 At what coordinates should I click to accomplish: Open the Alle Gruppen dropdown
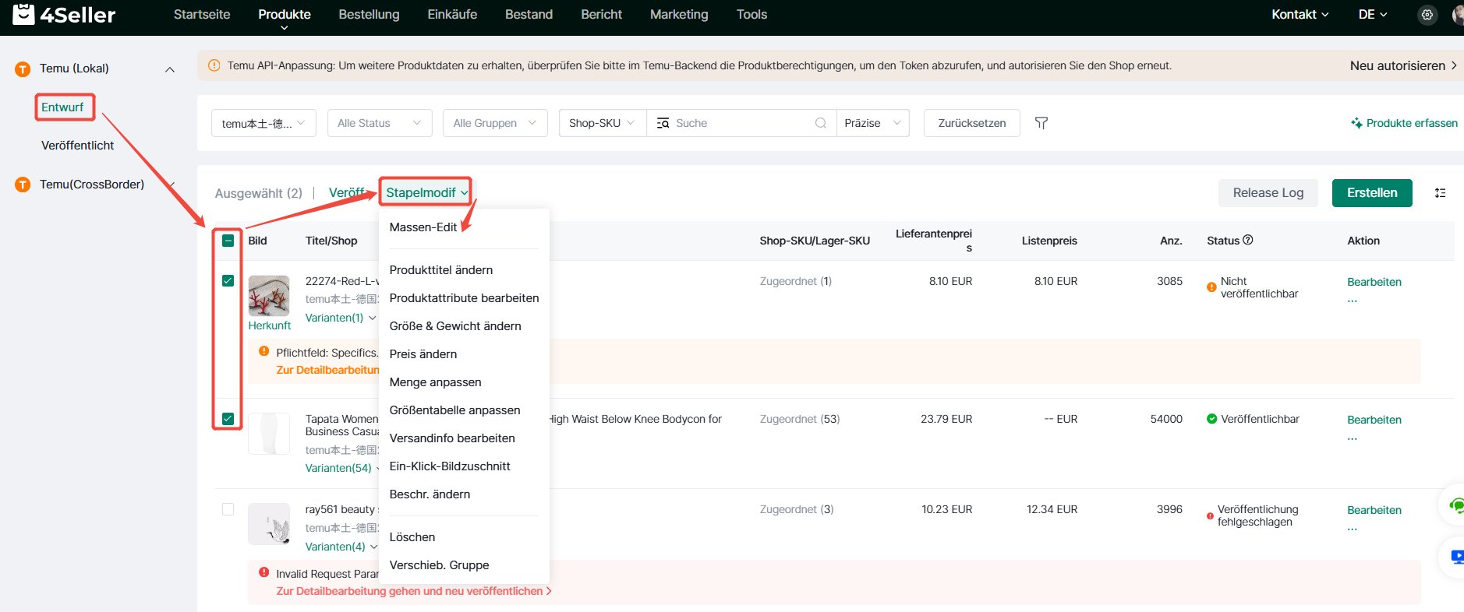[x=495, y=123]
